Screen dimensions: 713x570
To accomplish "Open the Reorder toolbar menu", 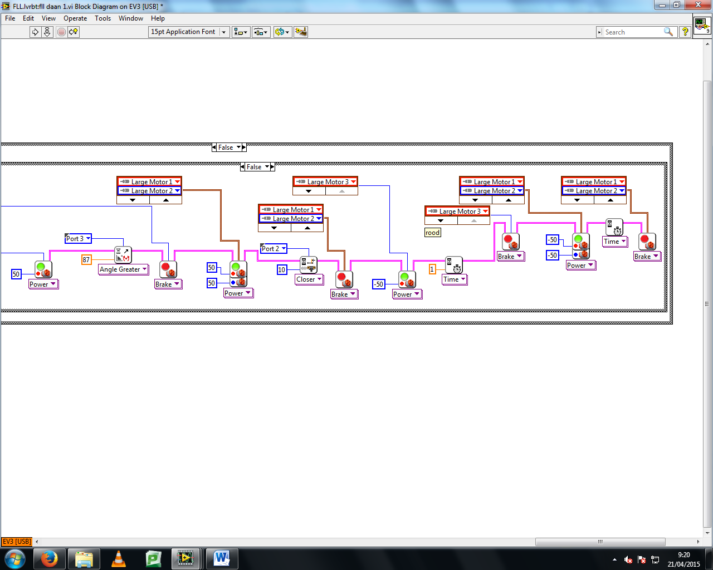I will (x=282, y=32).
